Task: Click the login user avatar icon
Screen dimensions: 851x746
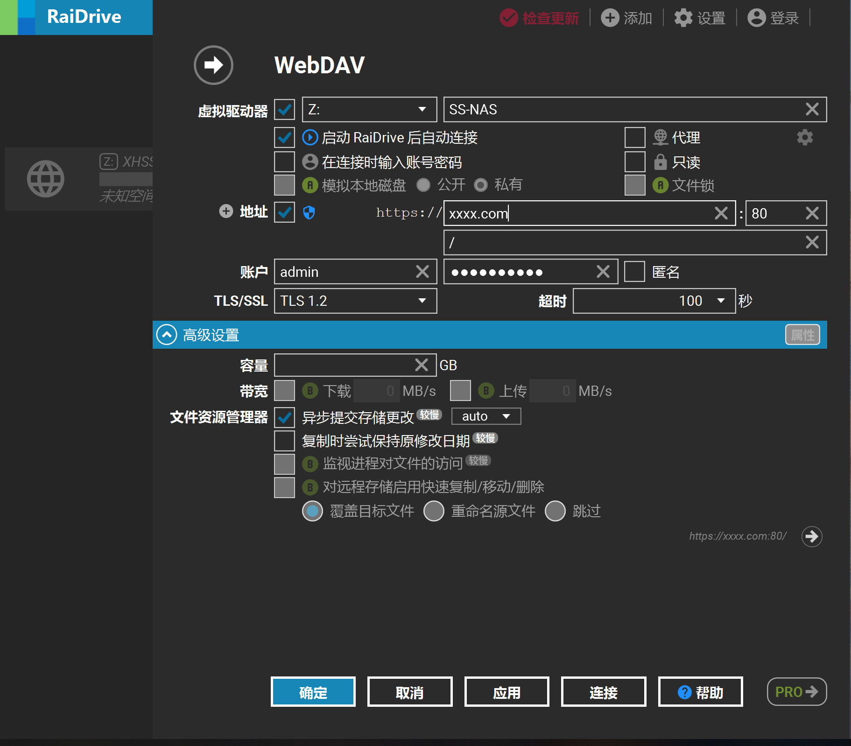Action: coord(756,18)
